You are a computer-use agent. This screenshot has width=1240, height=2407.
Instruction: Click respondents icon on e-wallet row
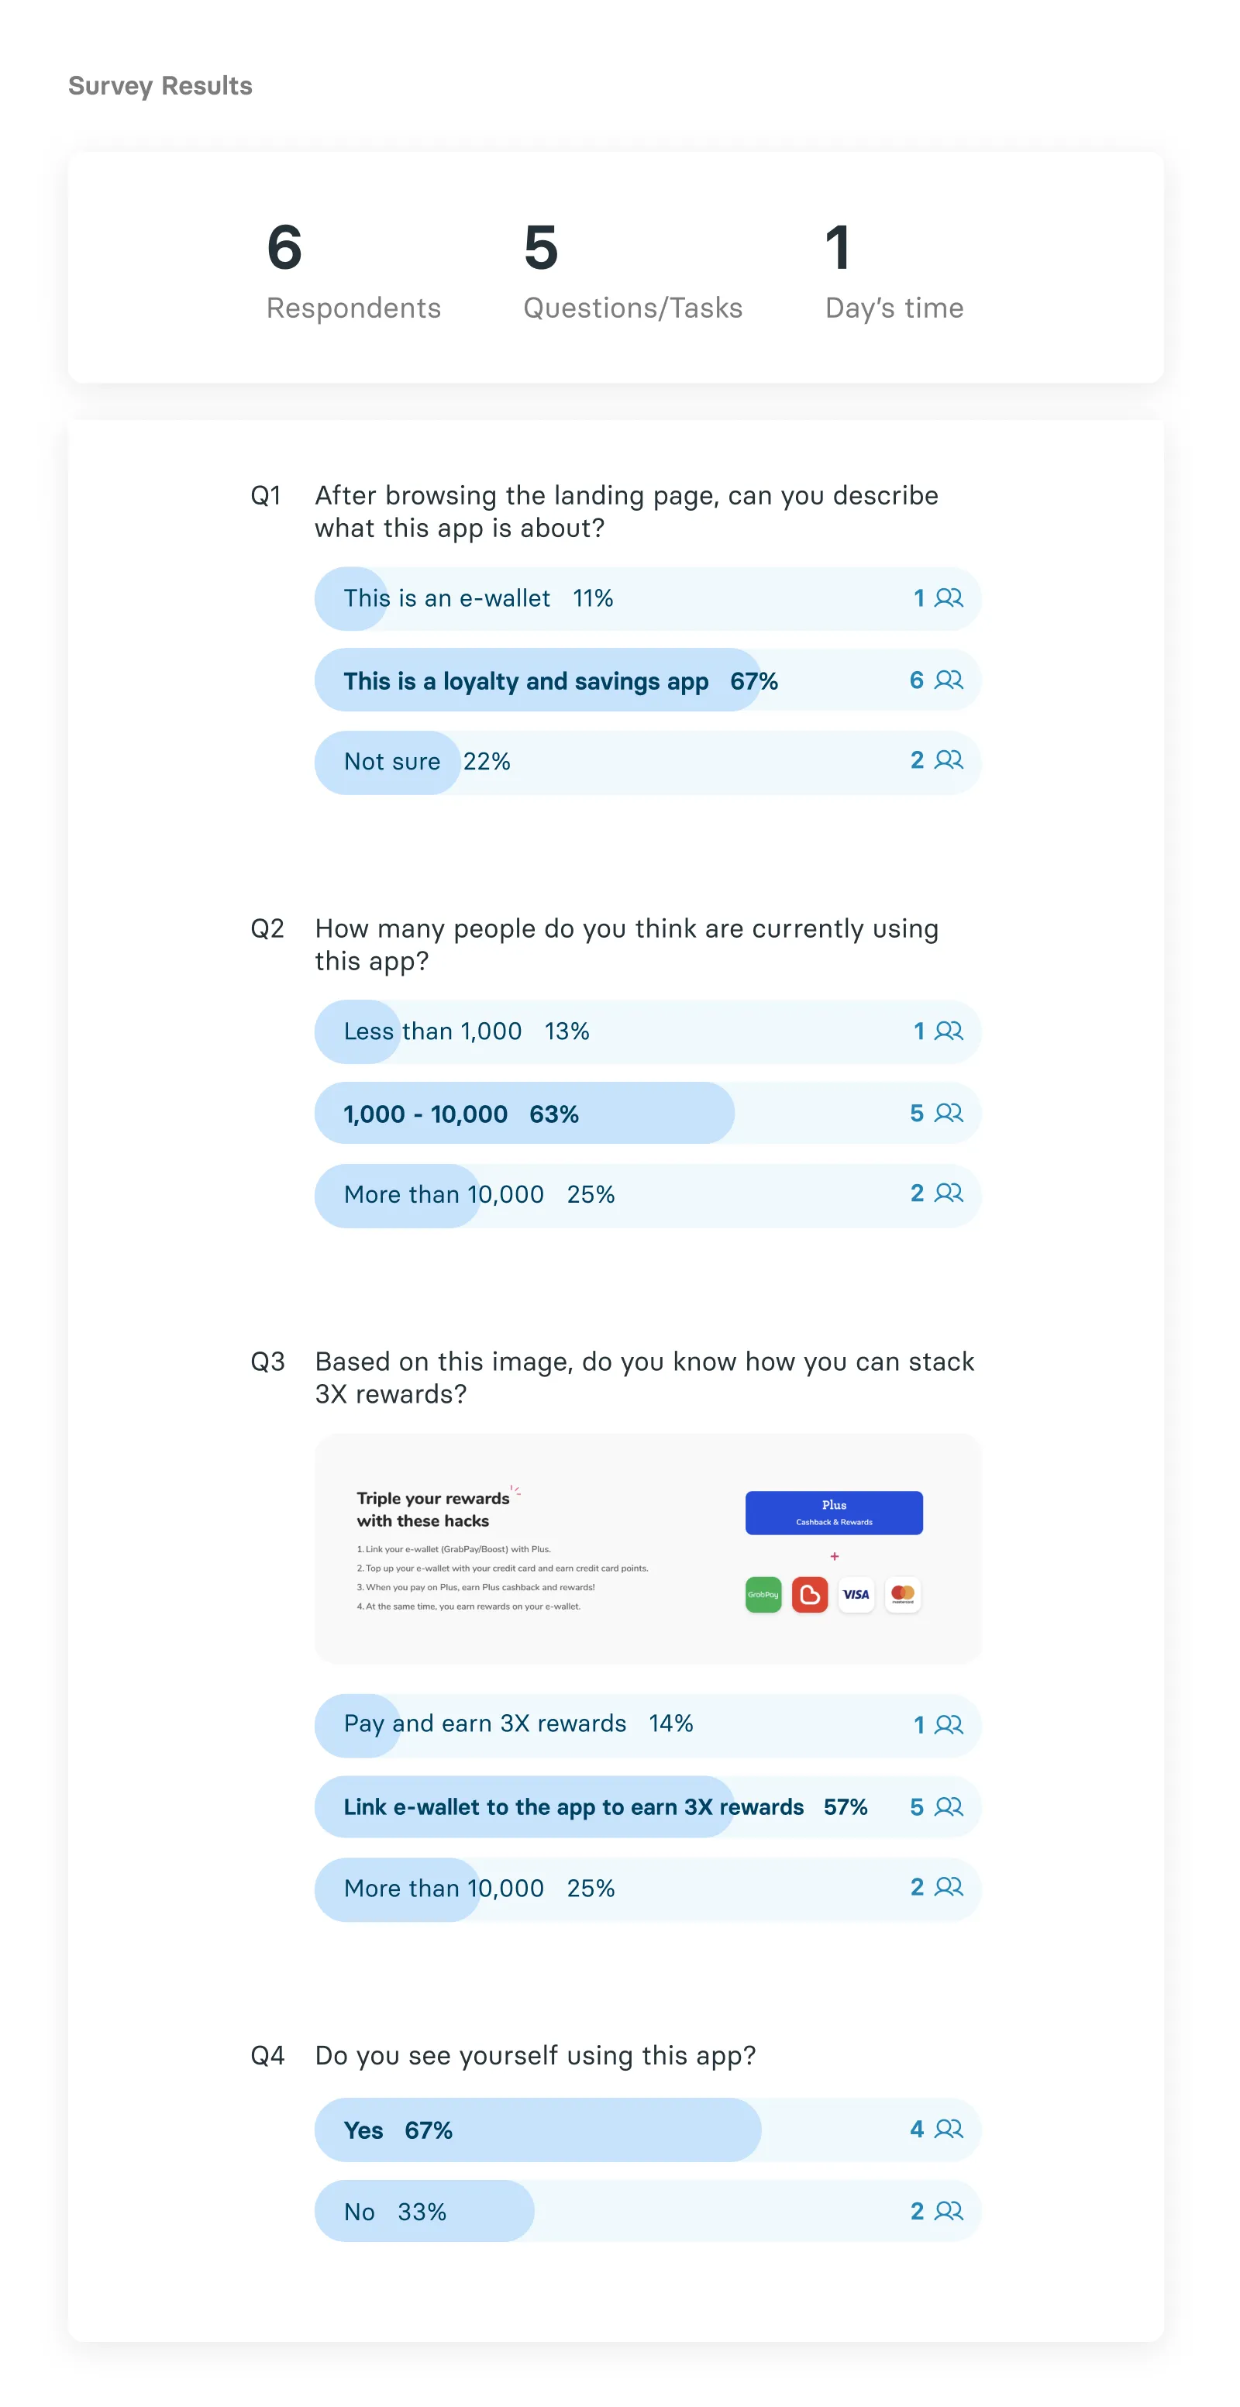pyautogui.click(x=949, y=598)
